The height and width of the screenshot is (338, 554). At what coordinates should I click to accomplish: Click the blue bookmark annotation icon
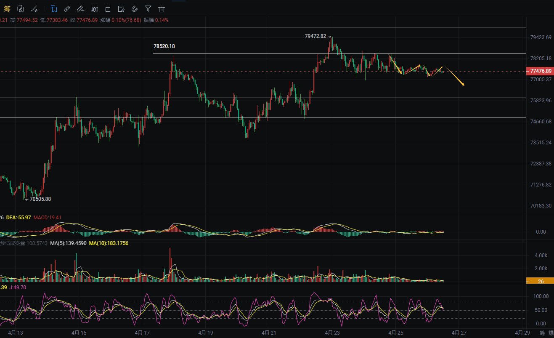point(54,8)
